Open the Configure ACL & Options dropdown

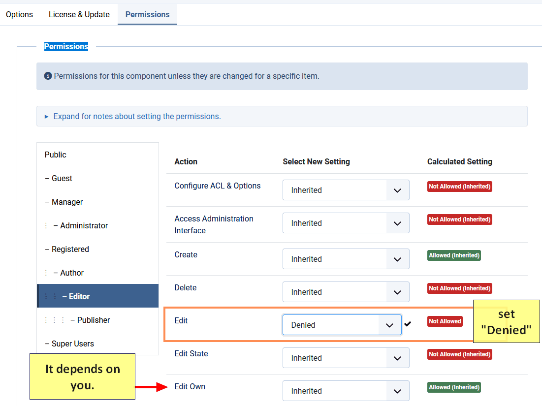pos(346,190)
